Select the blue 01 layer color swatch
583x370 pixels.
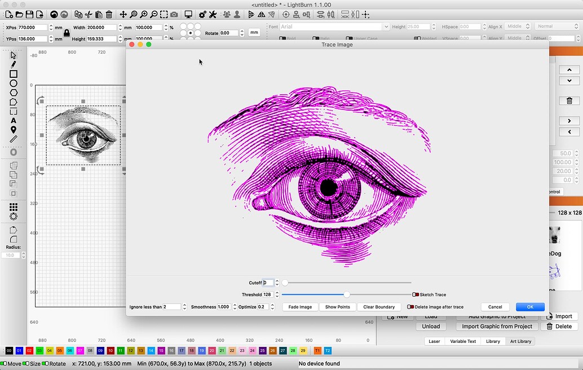point(19,351)
